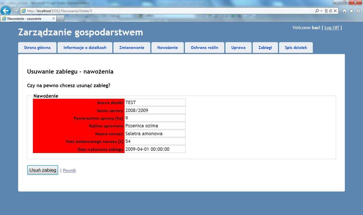Click the page icon in address bar
Screen dimensions: 363x215
[x=24, y=11]
